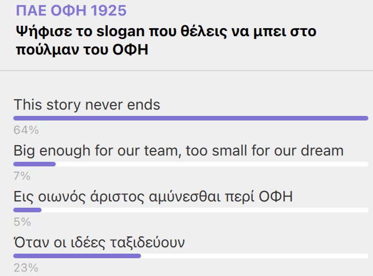Click the 5% percentage label

22,222
